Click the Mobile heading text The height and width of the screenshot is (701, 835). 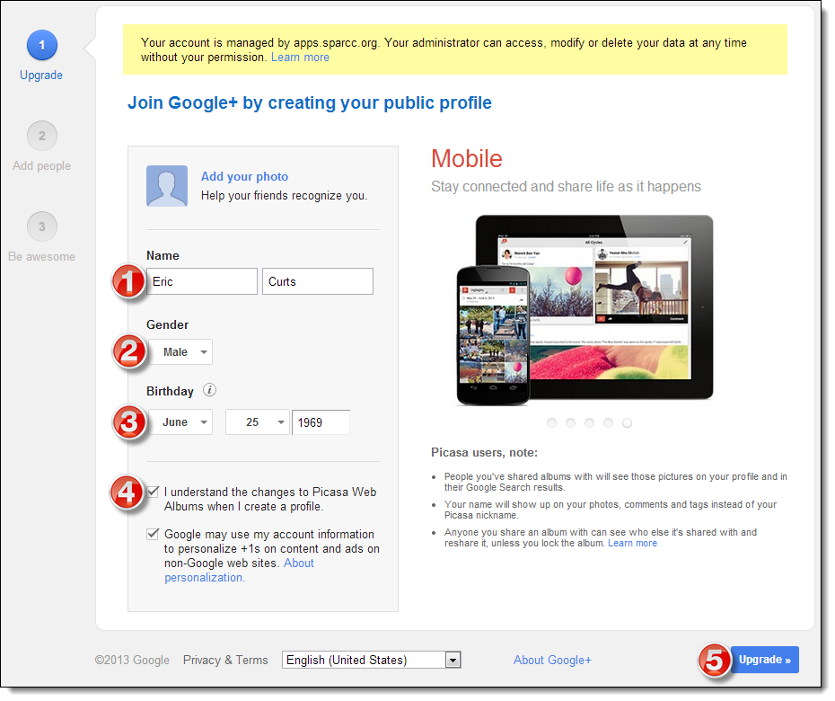coord(467,158)
